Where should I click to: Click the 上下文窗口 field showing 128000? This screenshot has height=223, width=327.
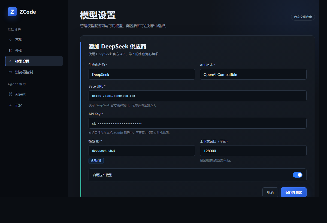tap(253, 151)
